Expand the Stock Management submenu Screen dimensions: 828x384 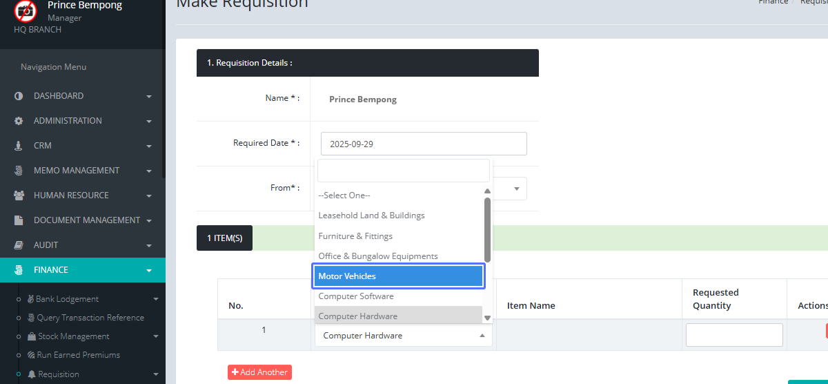click(x=155, y=336)
